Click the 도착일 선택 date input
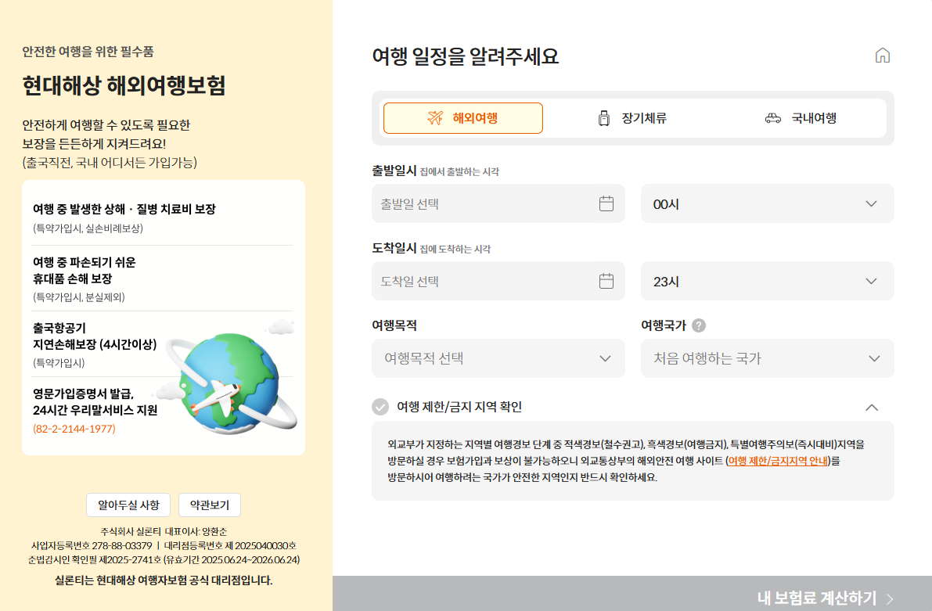The image size is (932, 611). (498, 281)
